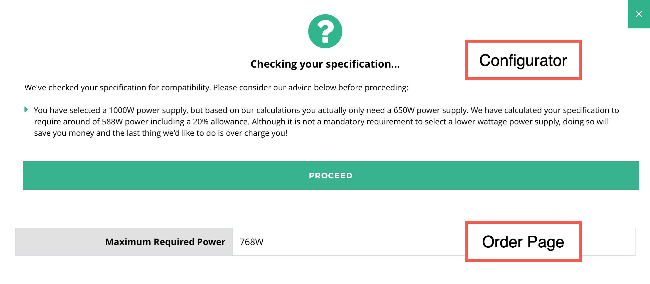Click the empty area right of 768W

[x=364, y=242]
